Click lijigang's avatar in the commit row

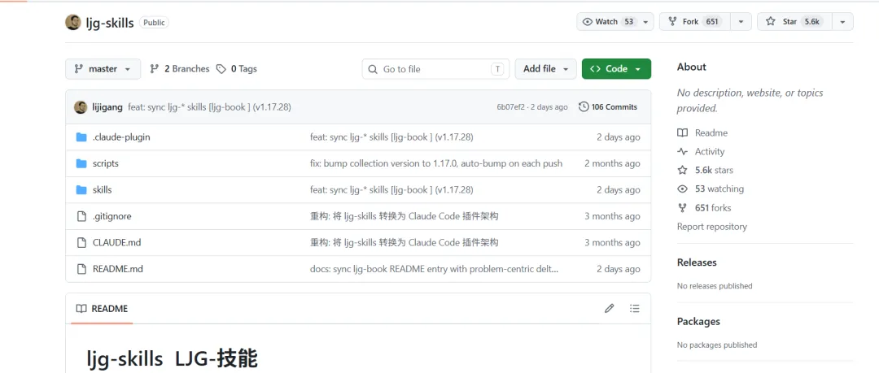(81, 107)
